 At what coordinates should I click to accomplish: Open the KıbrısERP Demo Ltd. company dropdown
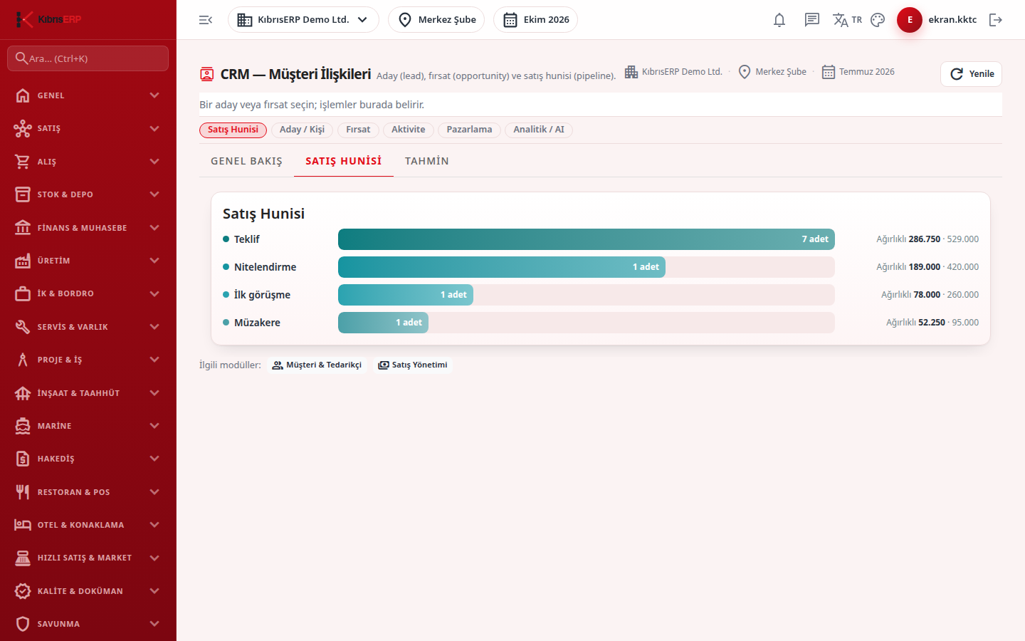pyautogui.click(x=303, y=20)
